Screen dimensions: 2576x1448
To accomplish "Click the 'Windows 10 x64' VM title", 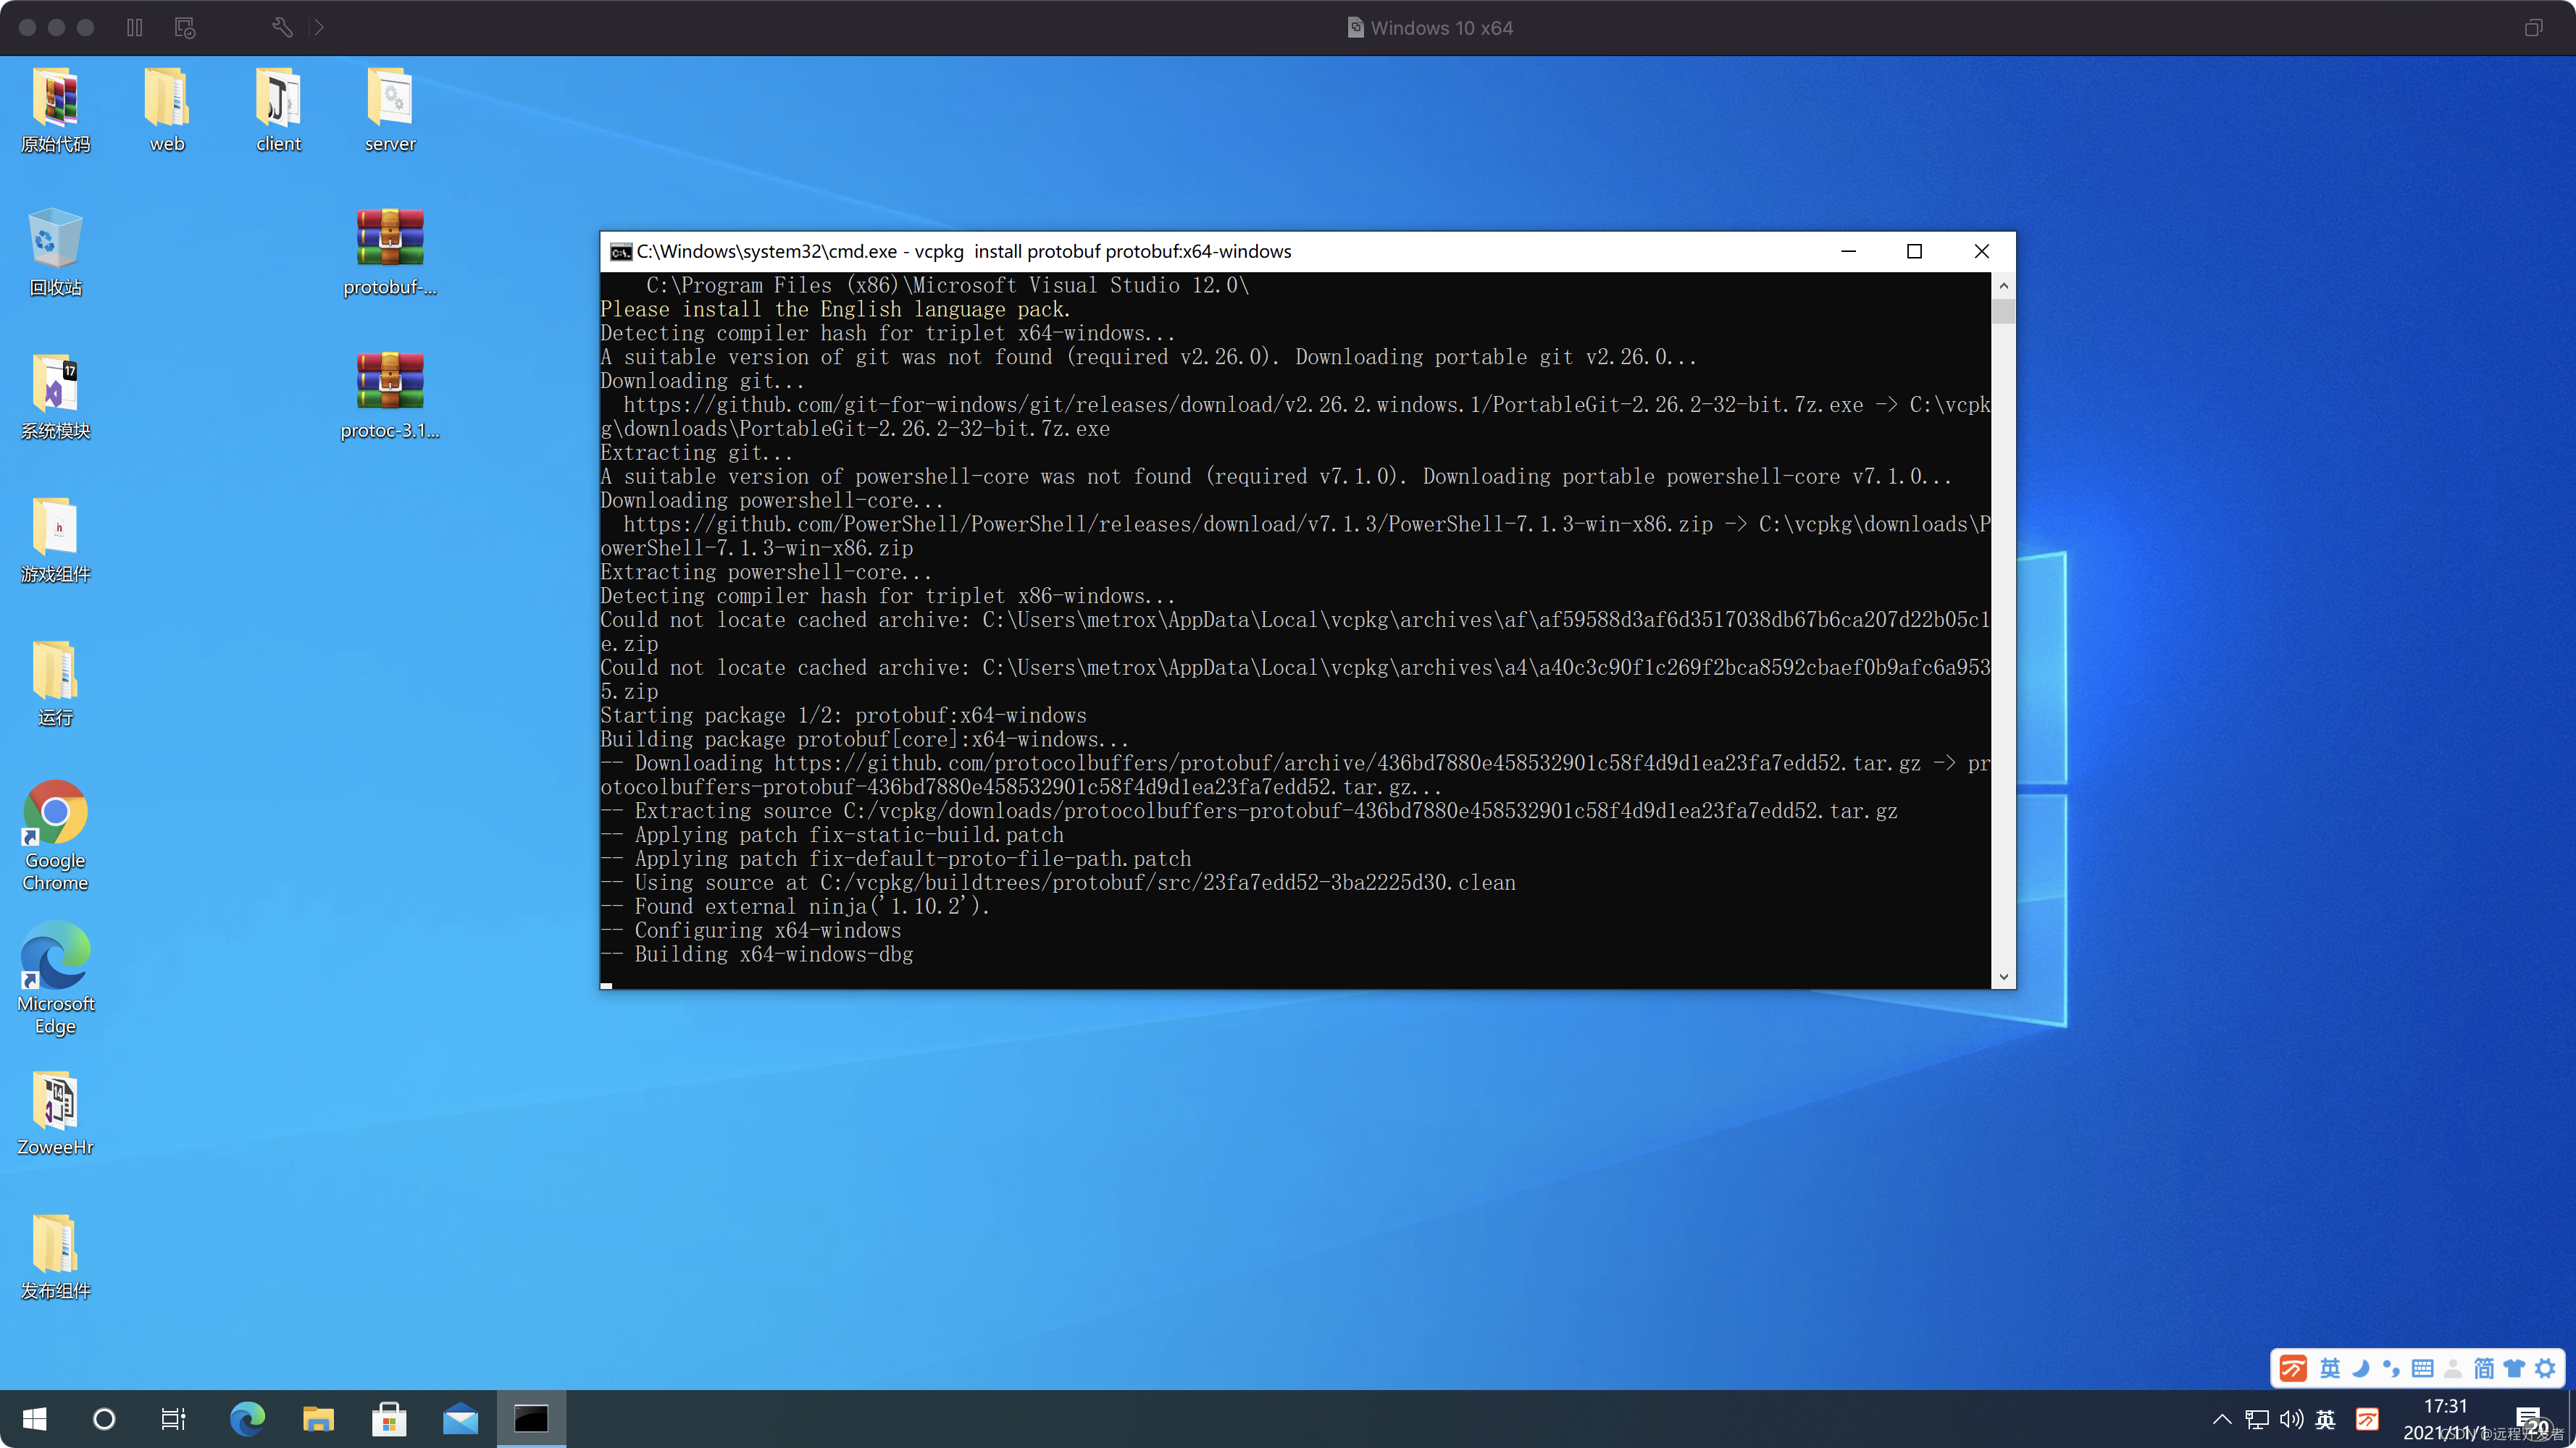I will click(1441, 28).
